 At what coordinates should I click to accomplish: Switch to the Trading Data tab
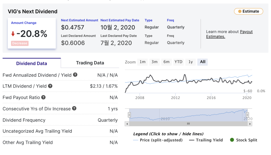[90, 63]
